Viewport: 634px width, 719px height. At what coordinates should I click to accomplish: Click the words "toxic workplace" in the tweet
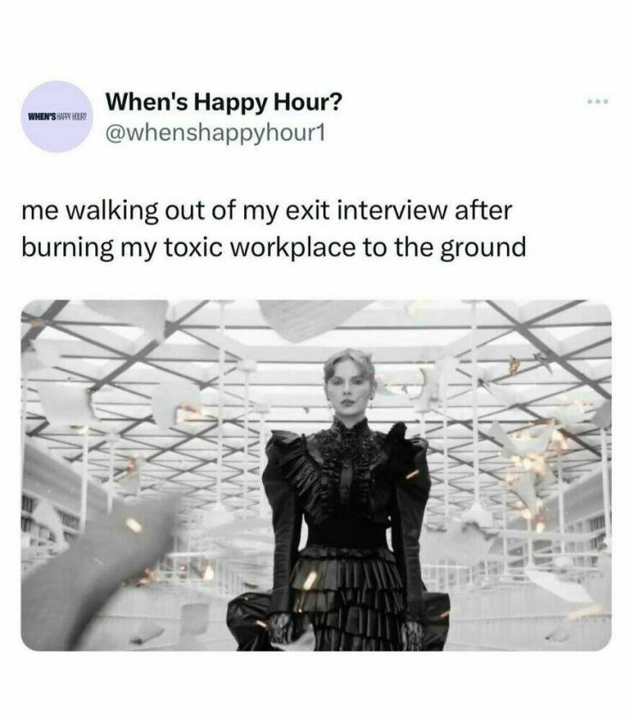[x=259, y=248]
